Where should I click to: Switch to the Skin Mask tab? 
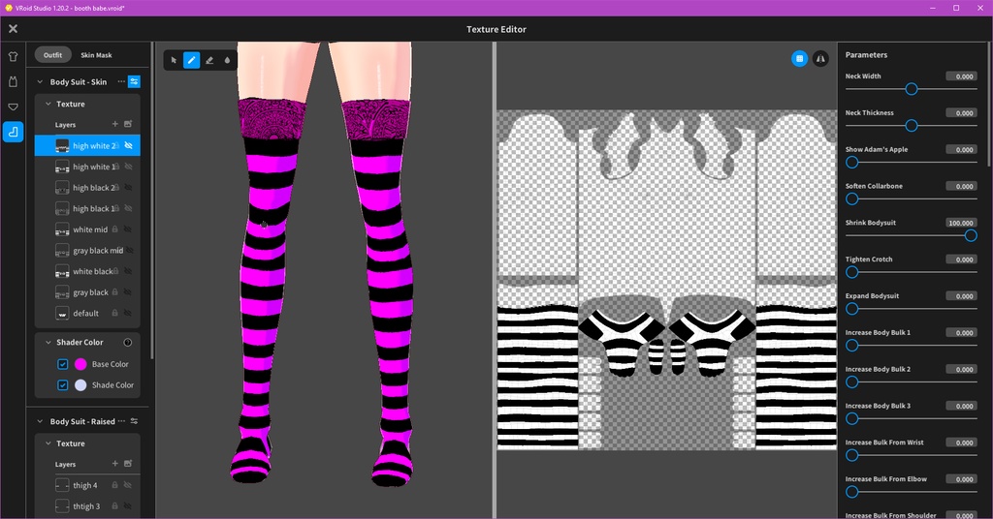click(x=96, y=55)
